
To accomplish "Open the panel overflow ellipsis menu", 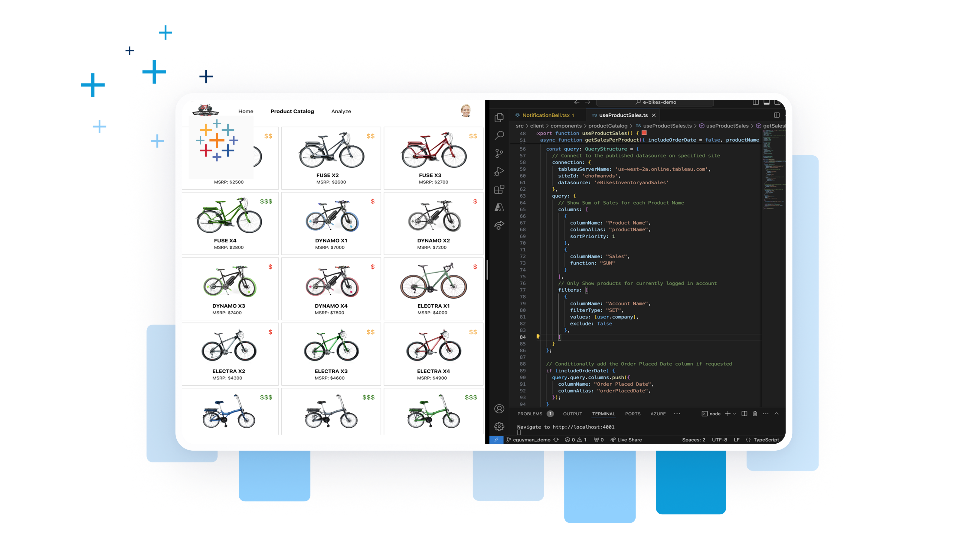I will pyautogui.click(x=766, y=414).
